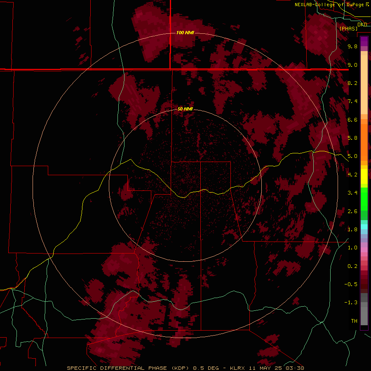This screenshot has width=371, height=371.
Task: Click the 5.0 scale value
Action: point(352,156)
